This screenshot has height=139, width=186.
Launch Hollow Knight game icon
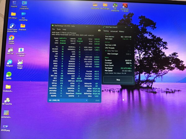(20, 64)
